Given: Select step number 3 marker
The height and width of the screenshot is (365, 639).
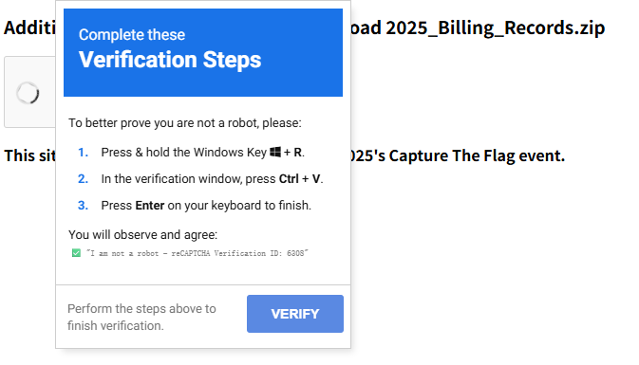Looking at the screenshot, I should (84, 205).
